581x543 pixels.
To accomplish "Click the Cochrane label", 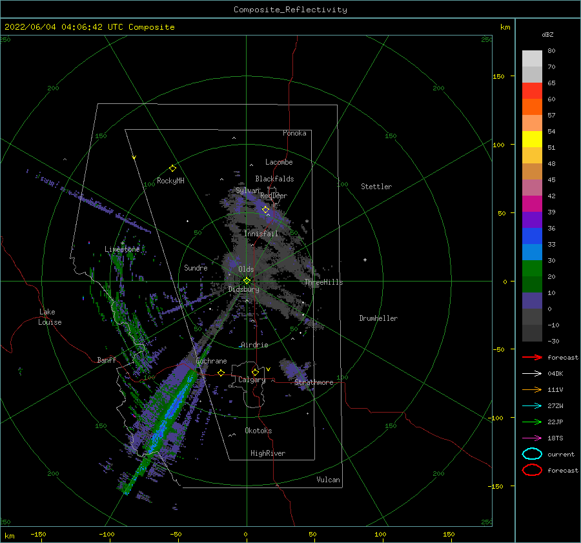I will coord(211,361).
